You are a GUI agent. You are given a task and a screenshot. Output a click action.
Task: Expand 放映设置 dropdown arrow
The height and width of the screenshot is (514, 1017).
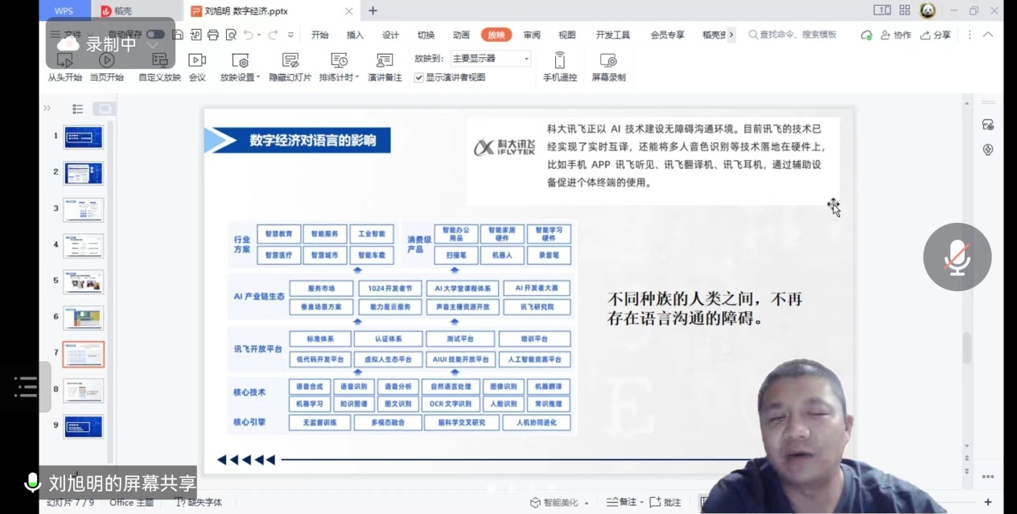pyautogui.click(x=258, y=78)
